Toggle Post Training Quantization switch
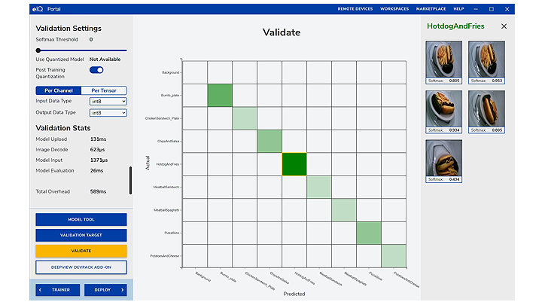Screen dimensions: 542x305 point(96,70)
